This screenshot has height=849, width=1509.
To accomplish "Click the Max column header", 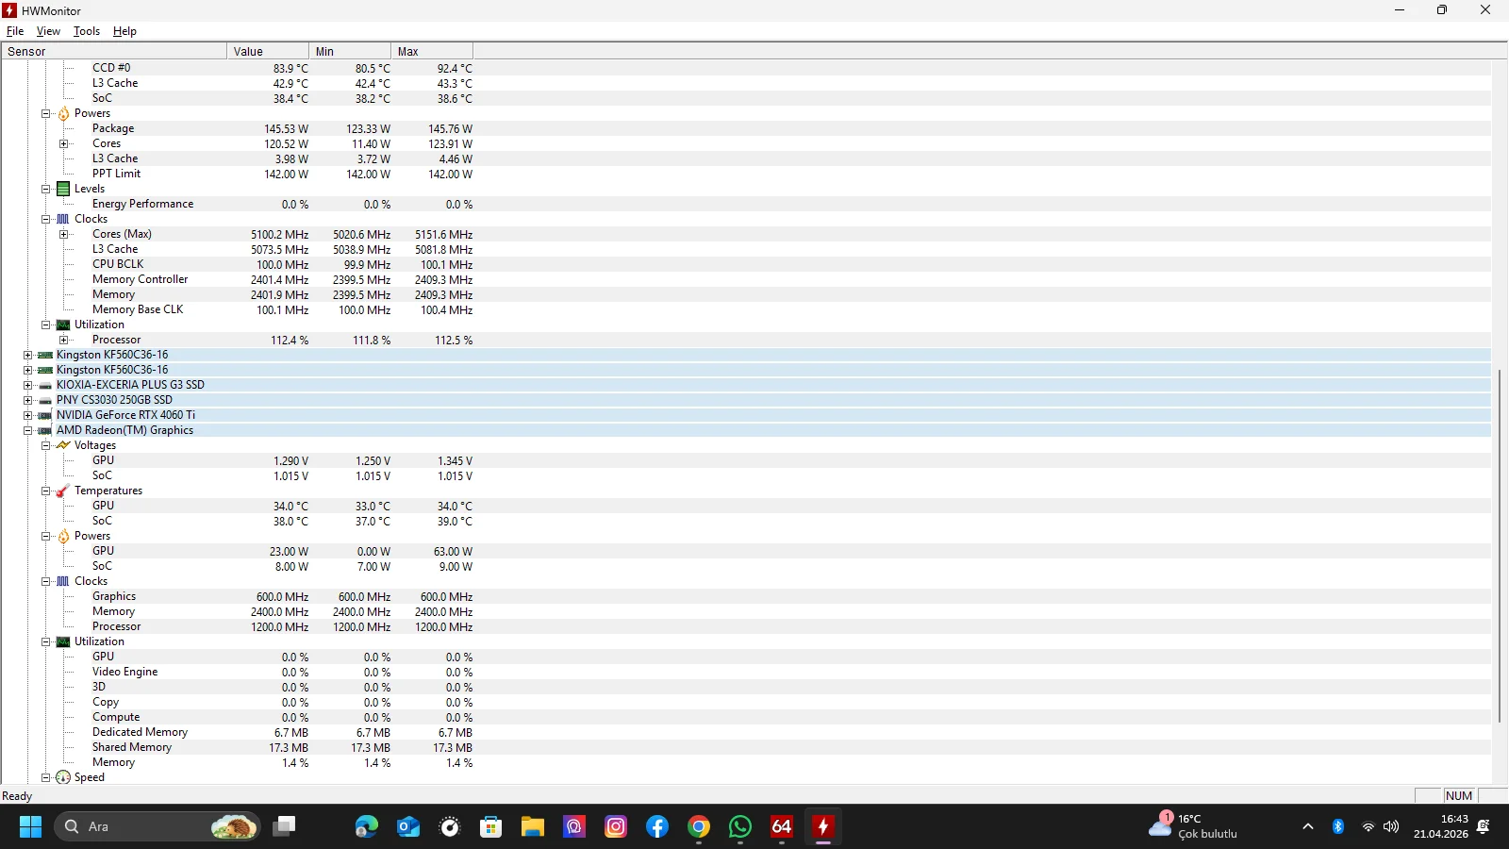I will [x=432, y=52].
